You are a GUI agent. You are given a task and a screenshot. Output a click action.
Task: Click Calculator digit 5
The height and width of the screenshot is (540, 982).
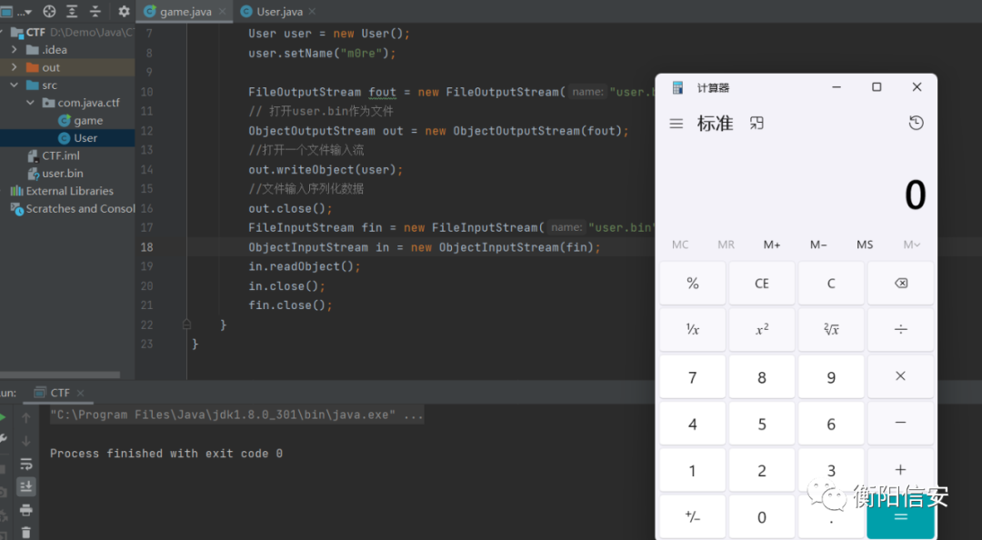click(x=762, y=425)
